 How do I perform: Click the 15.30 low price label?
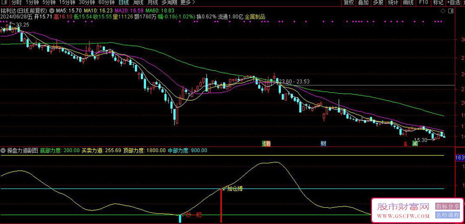pyautogui.click(x=420, y=140)
